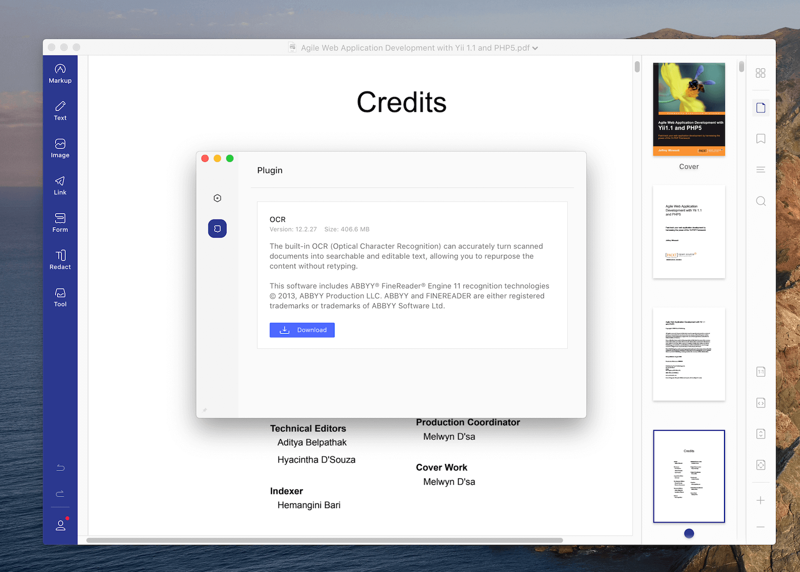The image size is (800, 572).
Task: Select the highlighted plugin icon in dialog sidebar
Action: coord(217,228)
